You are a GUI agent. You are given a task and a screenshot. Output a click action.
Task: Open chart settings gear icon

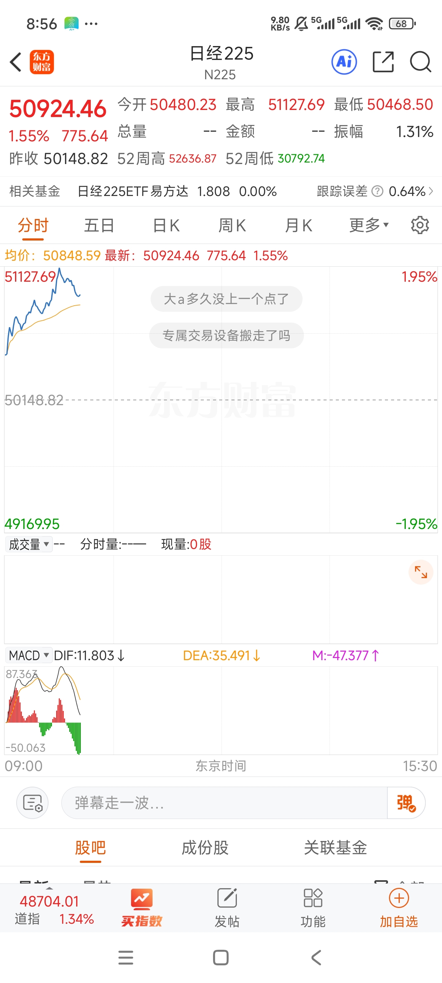420,225
